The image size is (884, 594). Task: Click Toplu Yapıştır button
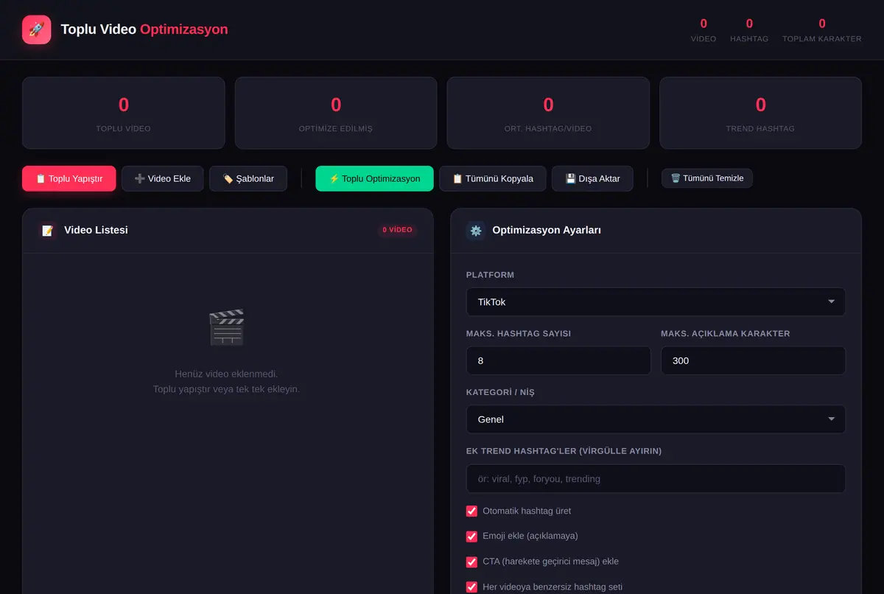(x=69, y=178)
